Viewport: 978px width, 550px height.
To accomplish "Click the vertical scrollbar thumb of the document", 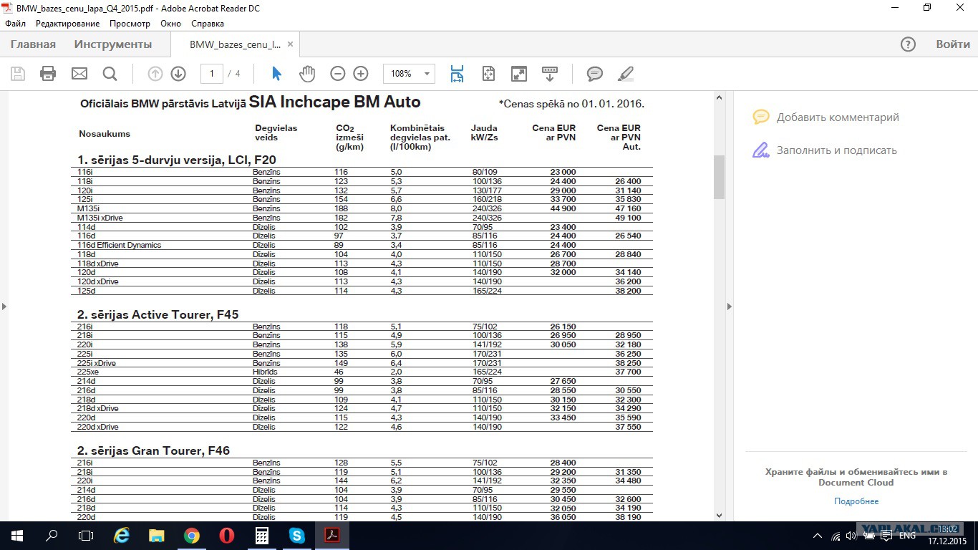I will point(719,177).
